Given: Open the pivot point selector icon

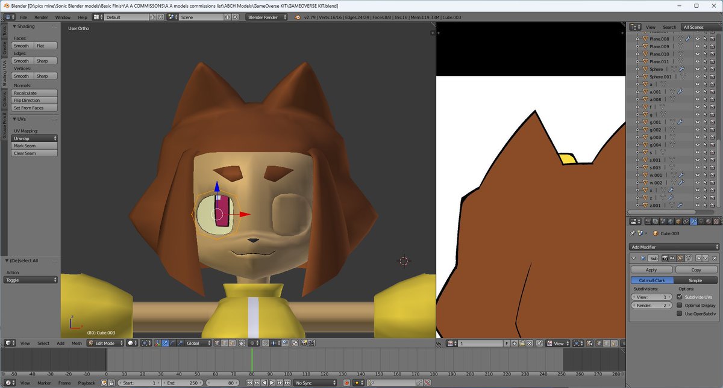Looking at the screenshot, I should [146, 343].
